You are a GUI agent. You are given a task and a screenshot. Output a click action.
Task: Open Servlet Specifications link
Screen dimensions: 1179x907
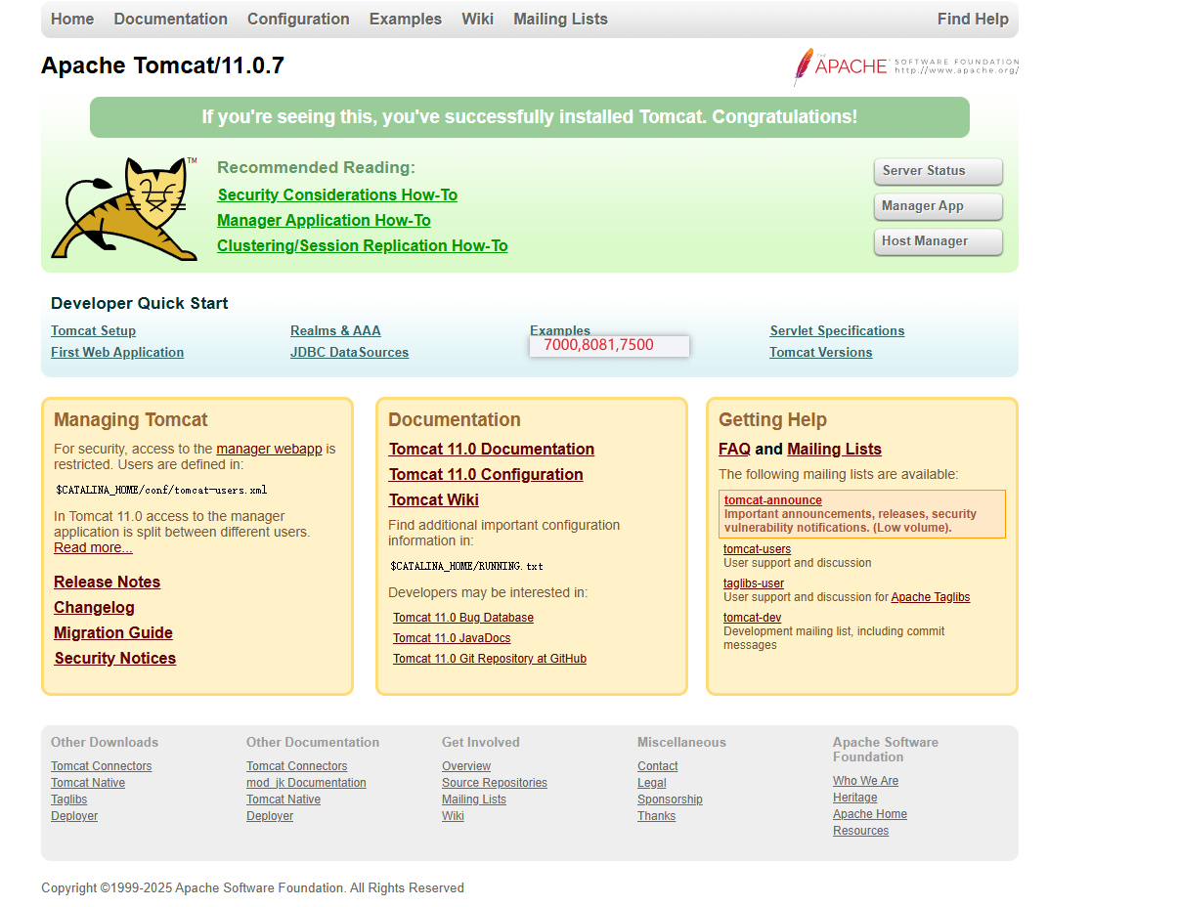pyautogui.click(x=837, y=330)
